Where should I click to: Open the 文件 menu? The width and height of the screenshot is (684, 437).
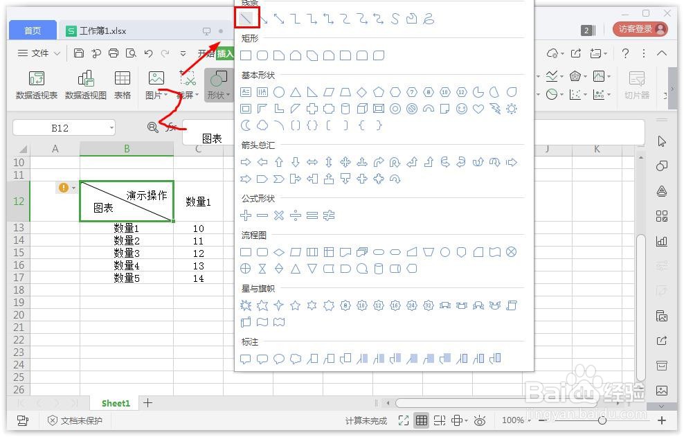coord(39,53)
